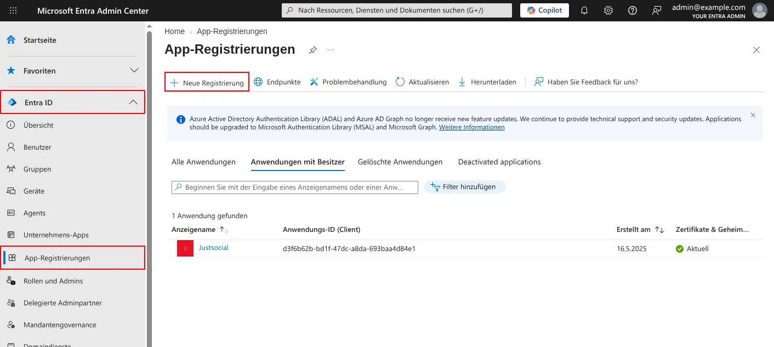Select Anwendungen mit Besitzer tab
This screenshot has height=347, width=774.
298,162
